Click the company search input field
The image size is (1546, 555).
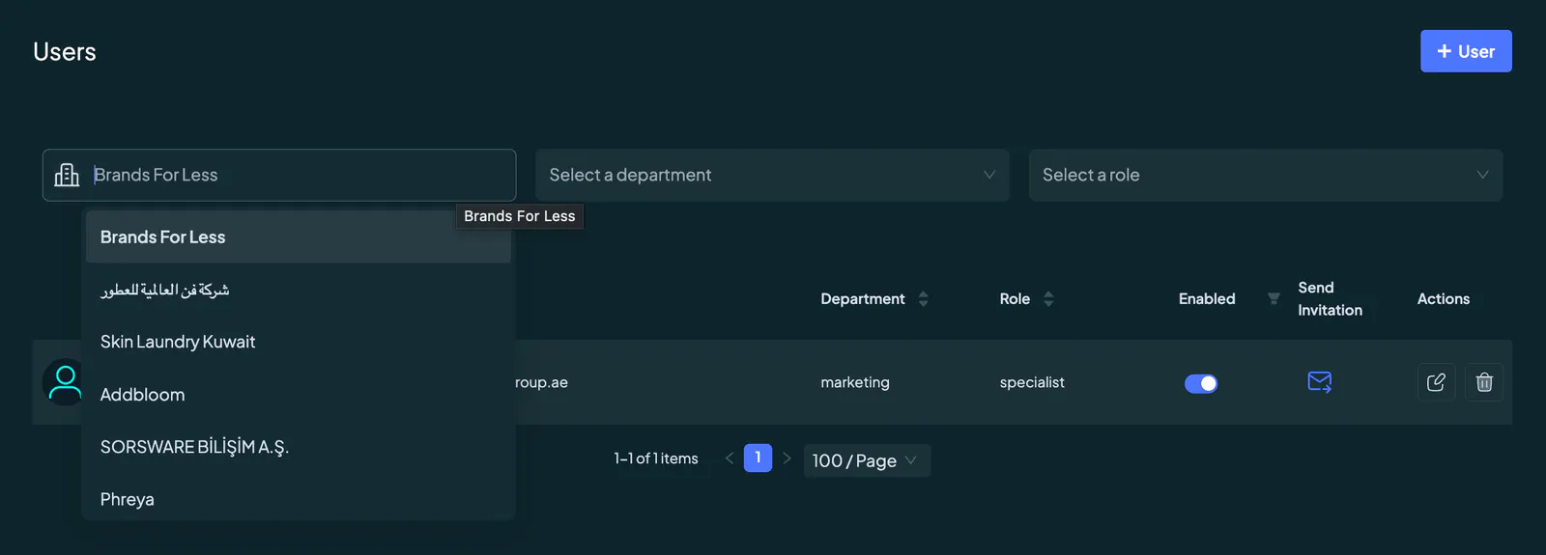coord(279,175)
